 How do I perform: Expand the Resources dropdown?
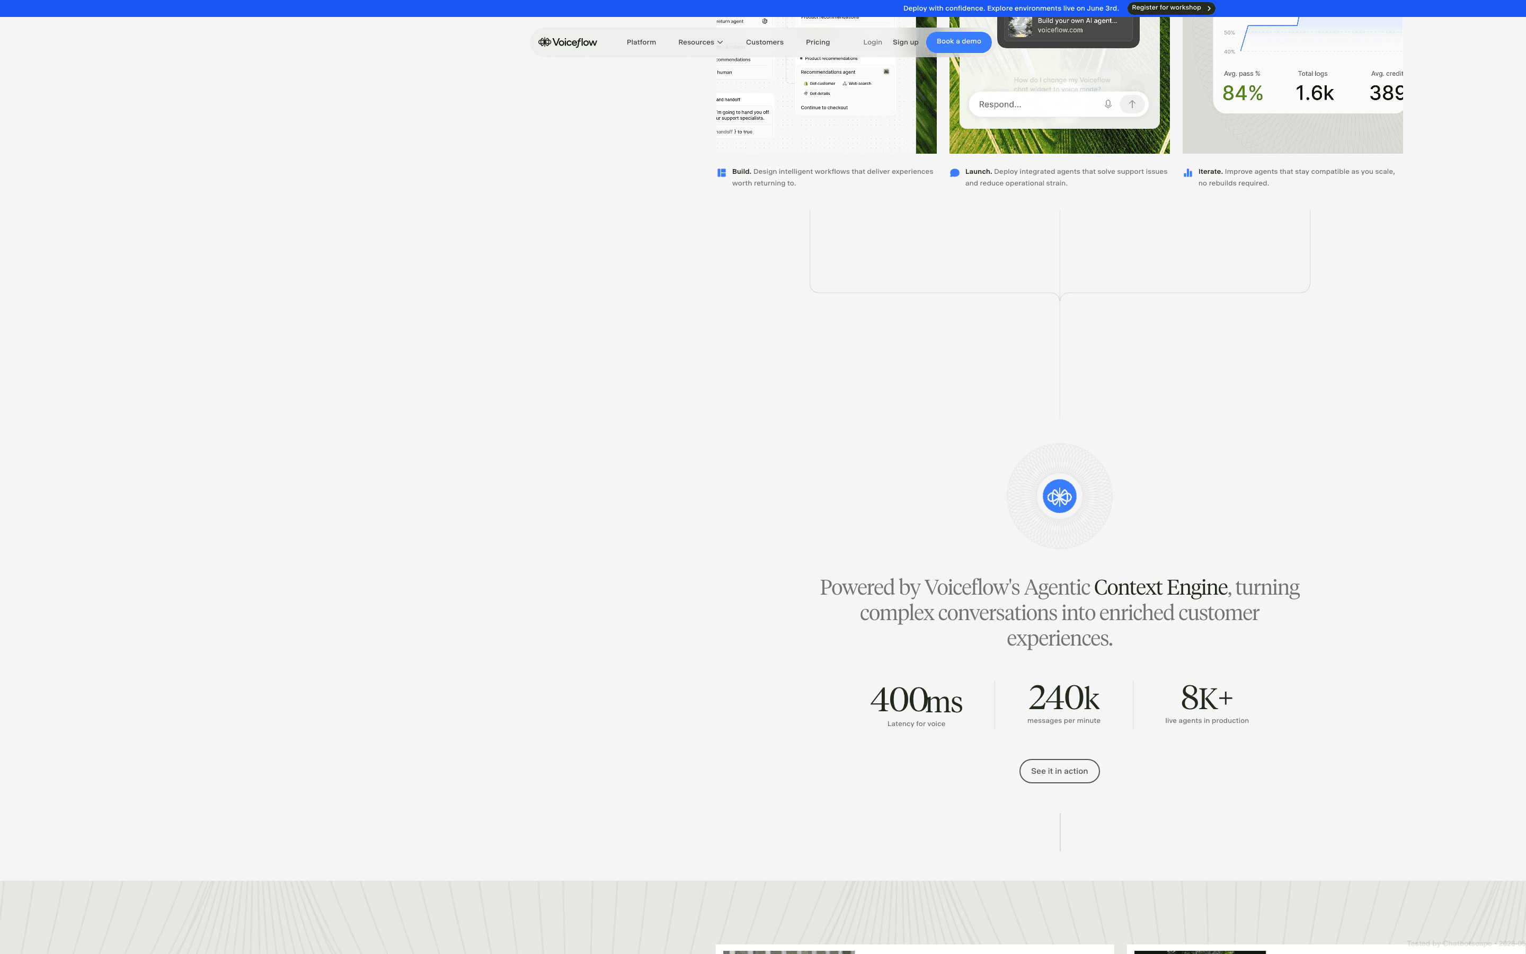coord(700,42)
